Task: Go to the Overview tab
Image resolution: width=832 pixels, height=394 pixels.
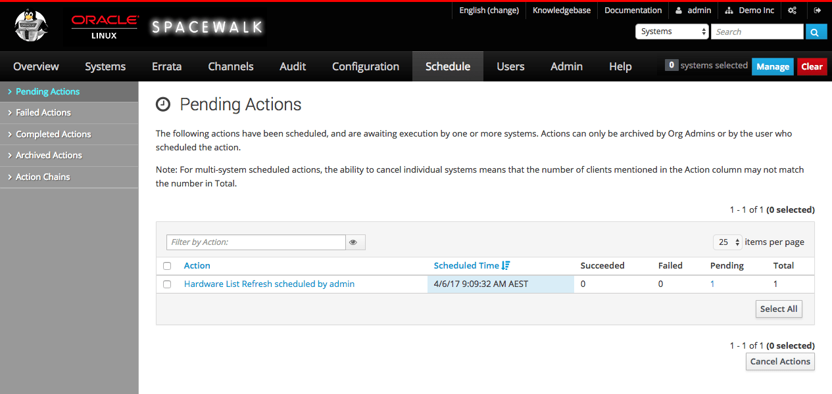Action: pos(36,66)
